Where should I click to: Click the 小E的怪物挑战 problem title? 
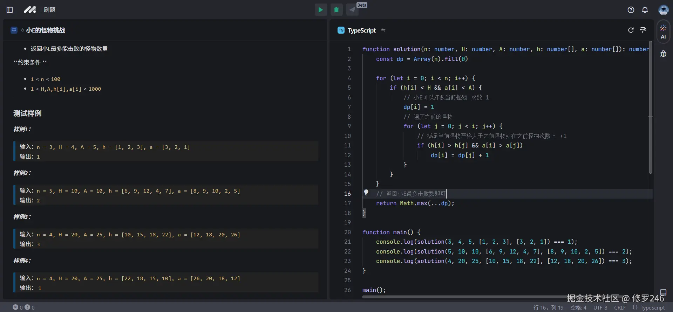tap(45, 30)
